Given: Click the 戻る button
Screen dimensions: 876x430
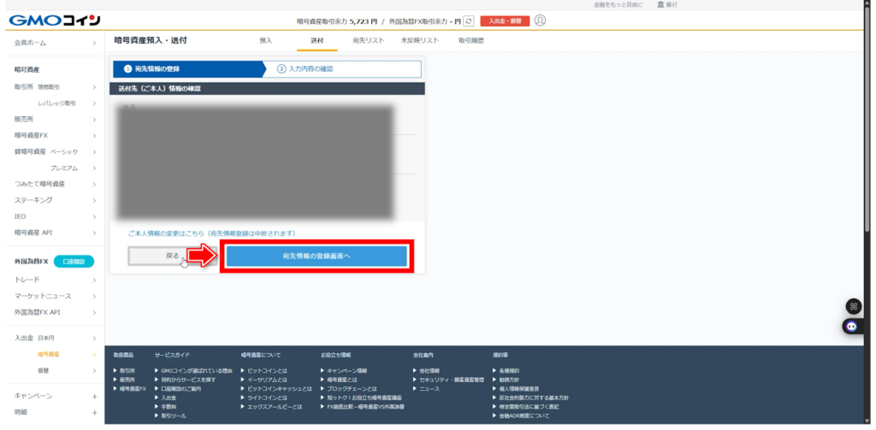Looking at the screenshot, I should [x=172, y=256].
